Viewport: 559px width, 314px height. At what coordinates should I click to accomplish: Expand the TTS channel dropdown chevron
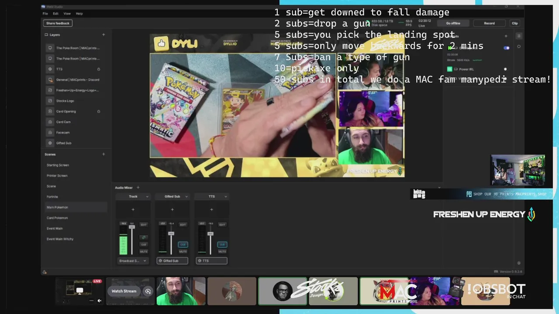225,197
